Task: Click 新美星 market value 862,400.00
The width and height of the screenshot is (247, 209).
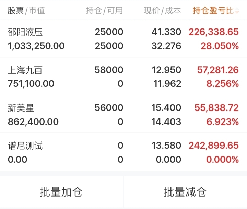Action: [x=33, y=121]
